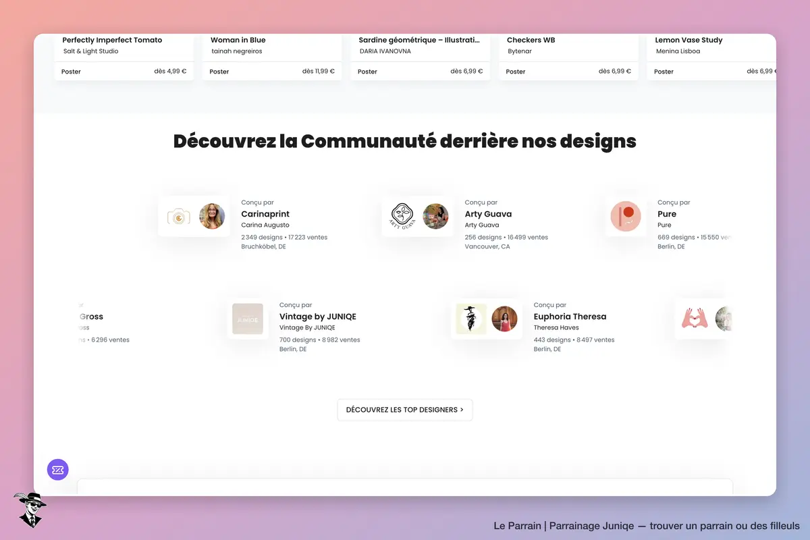Click the Découvrez les top designers button

(x=405, y=410)
